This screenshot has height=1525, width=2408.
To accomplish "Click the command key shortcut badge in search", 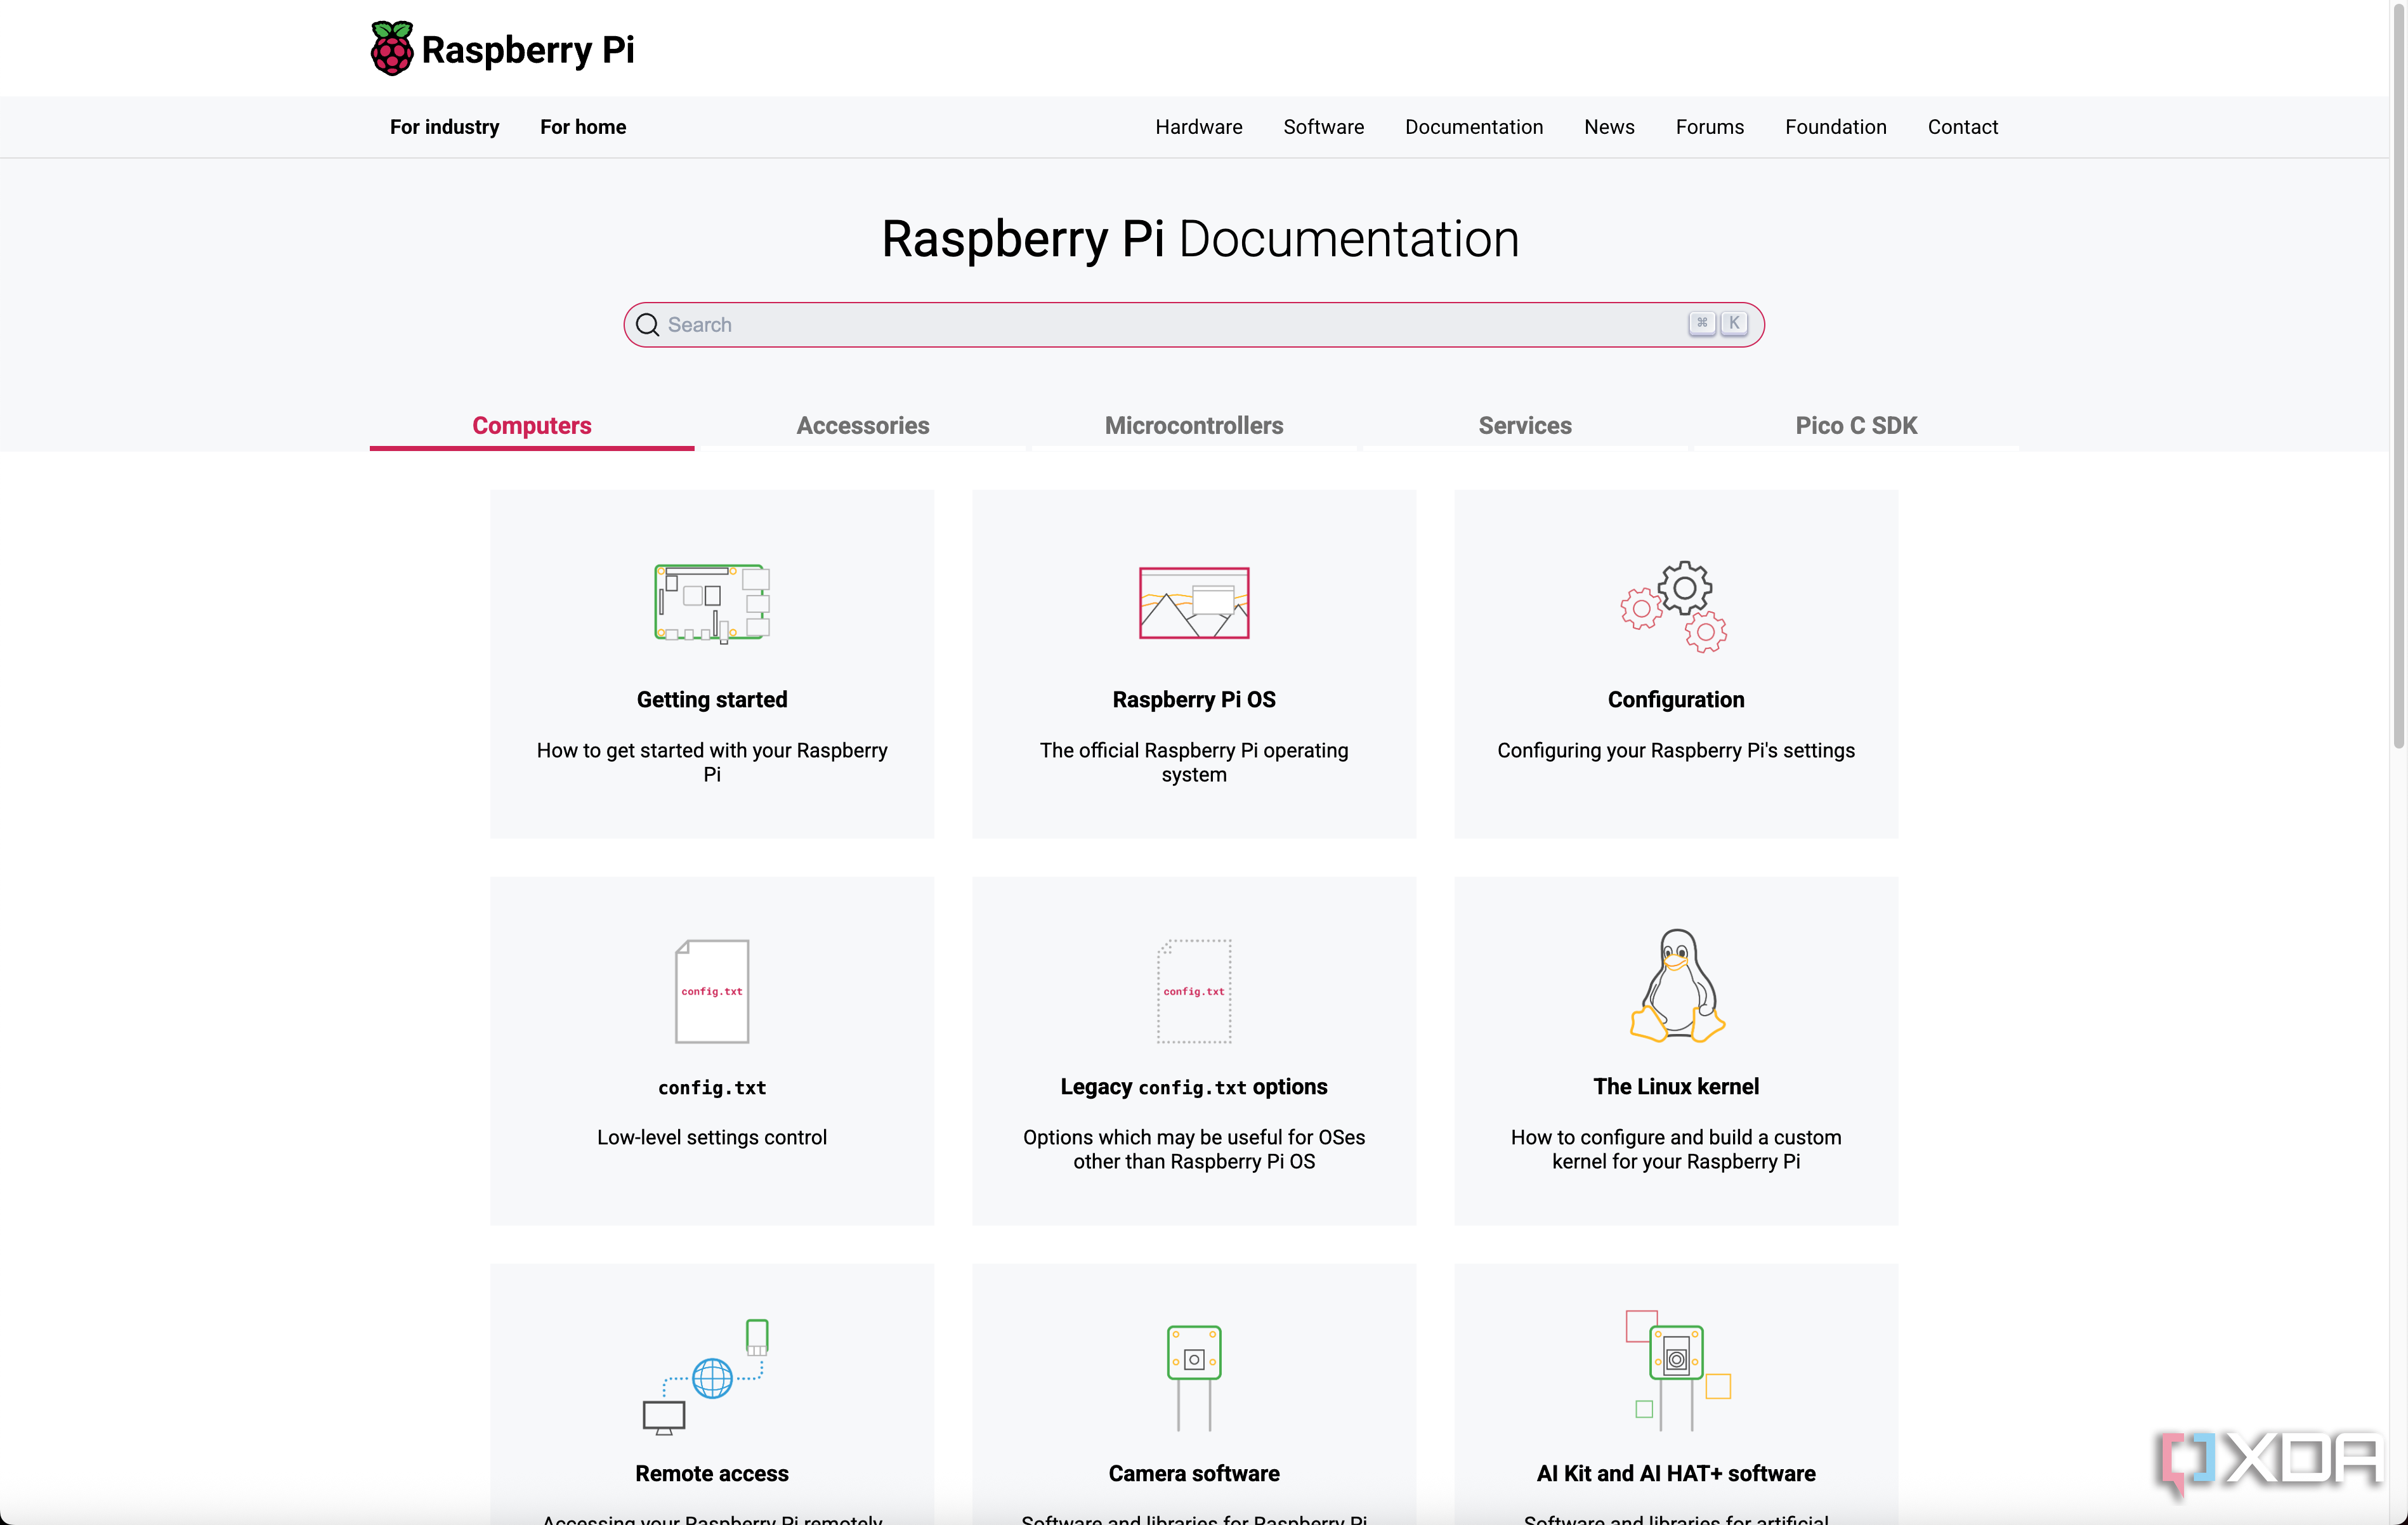I will [1701, 323].
